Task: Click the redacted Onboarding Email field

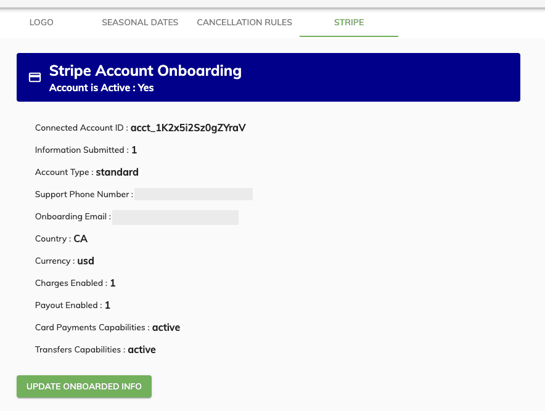Action: (175, 218)
